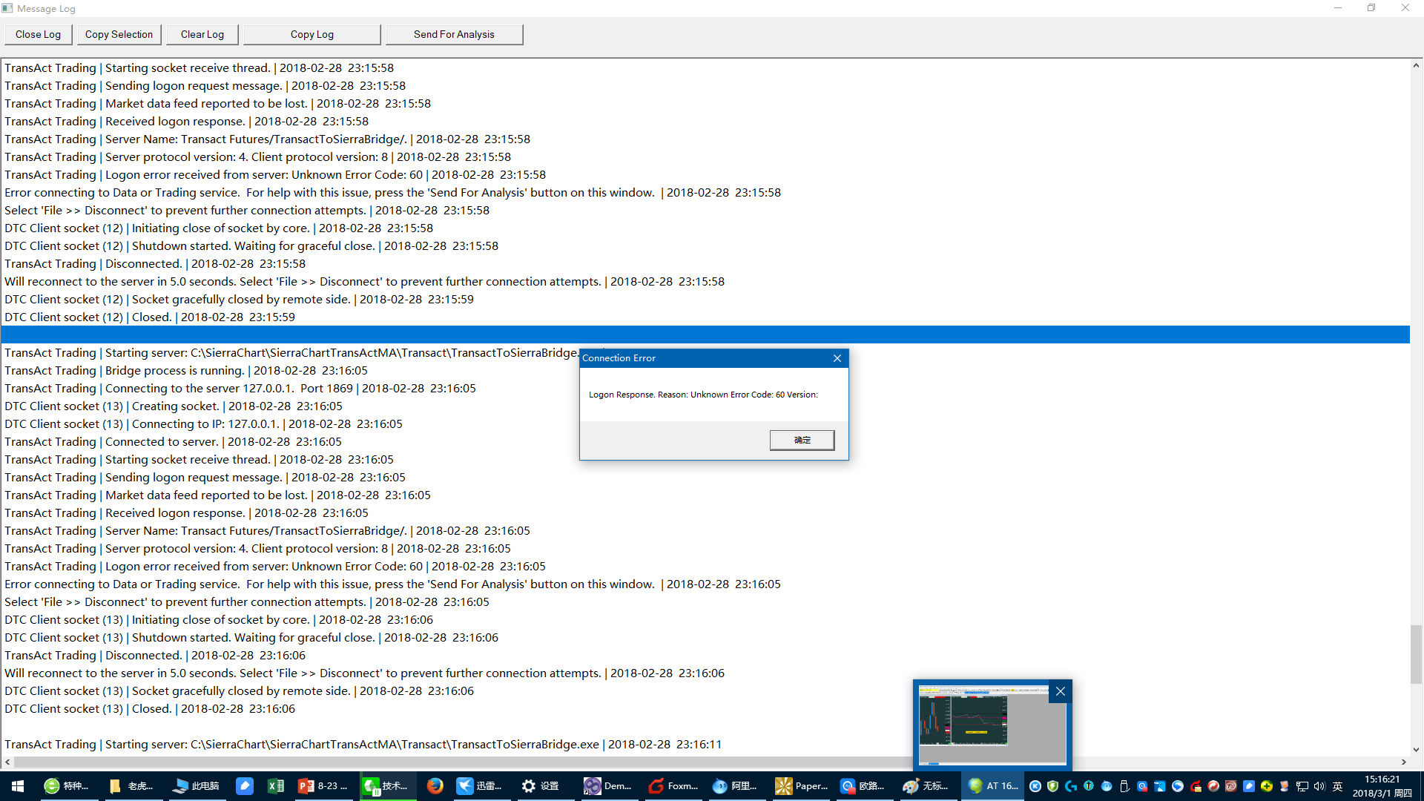The width and height of the screenshot is (1424, 801).
Task: Open the 设置 gear taskbar item
Action: 540,785
